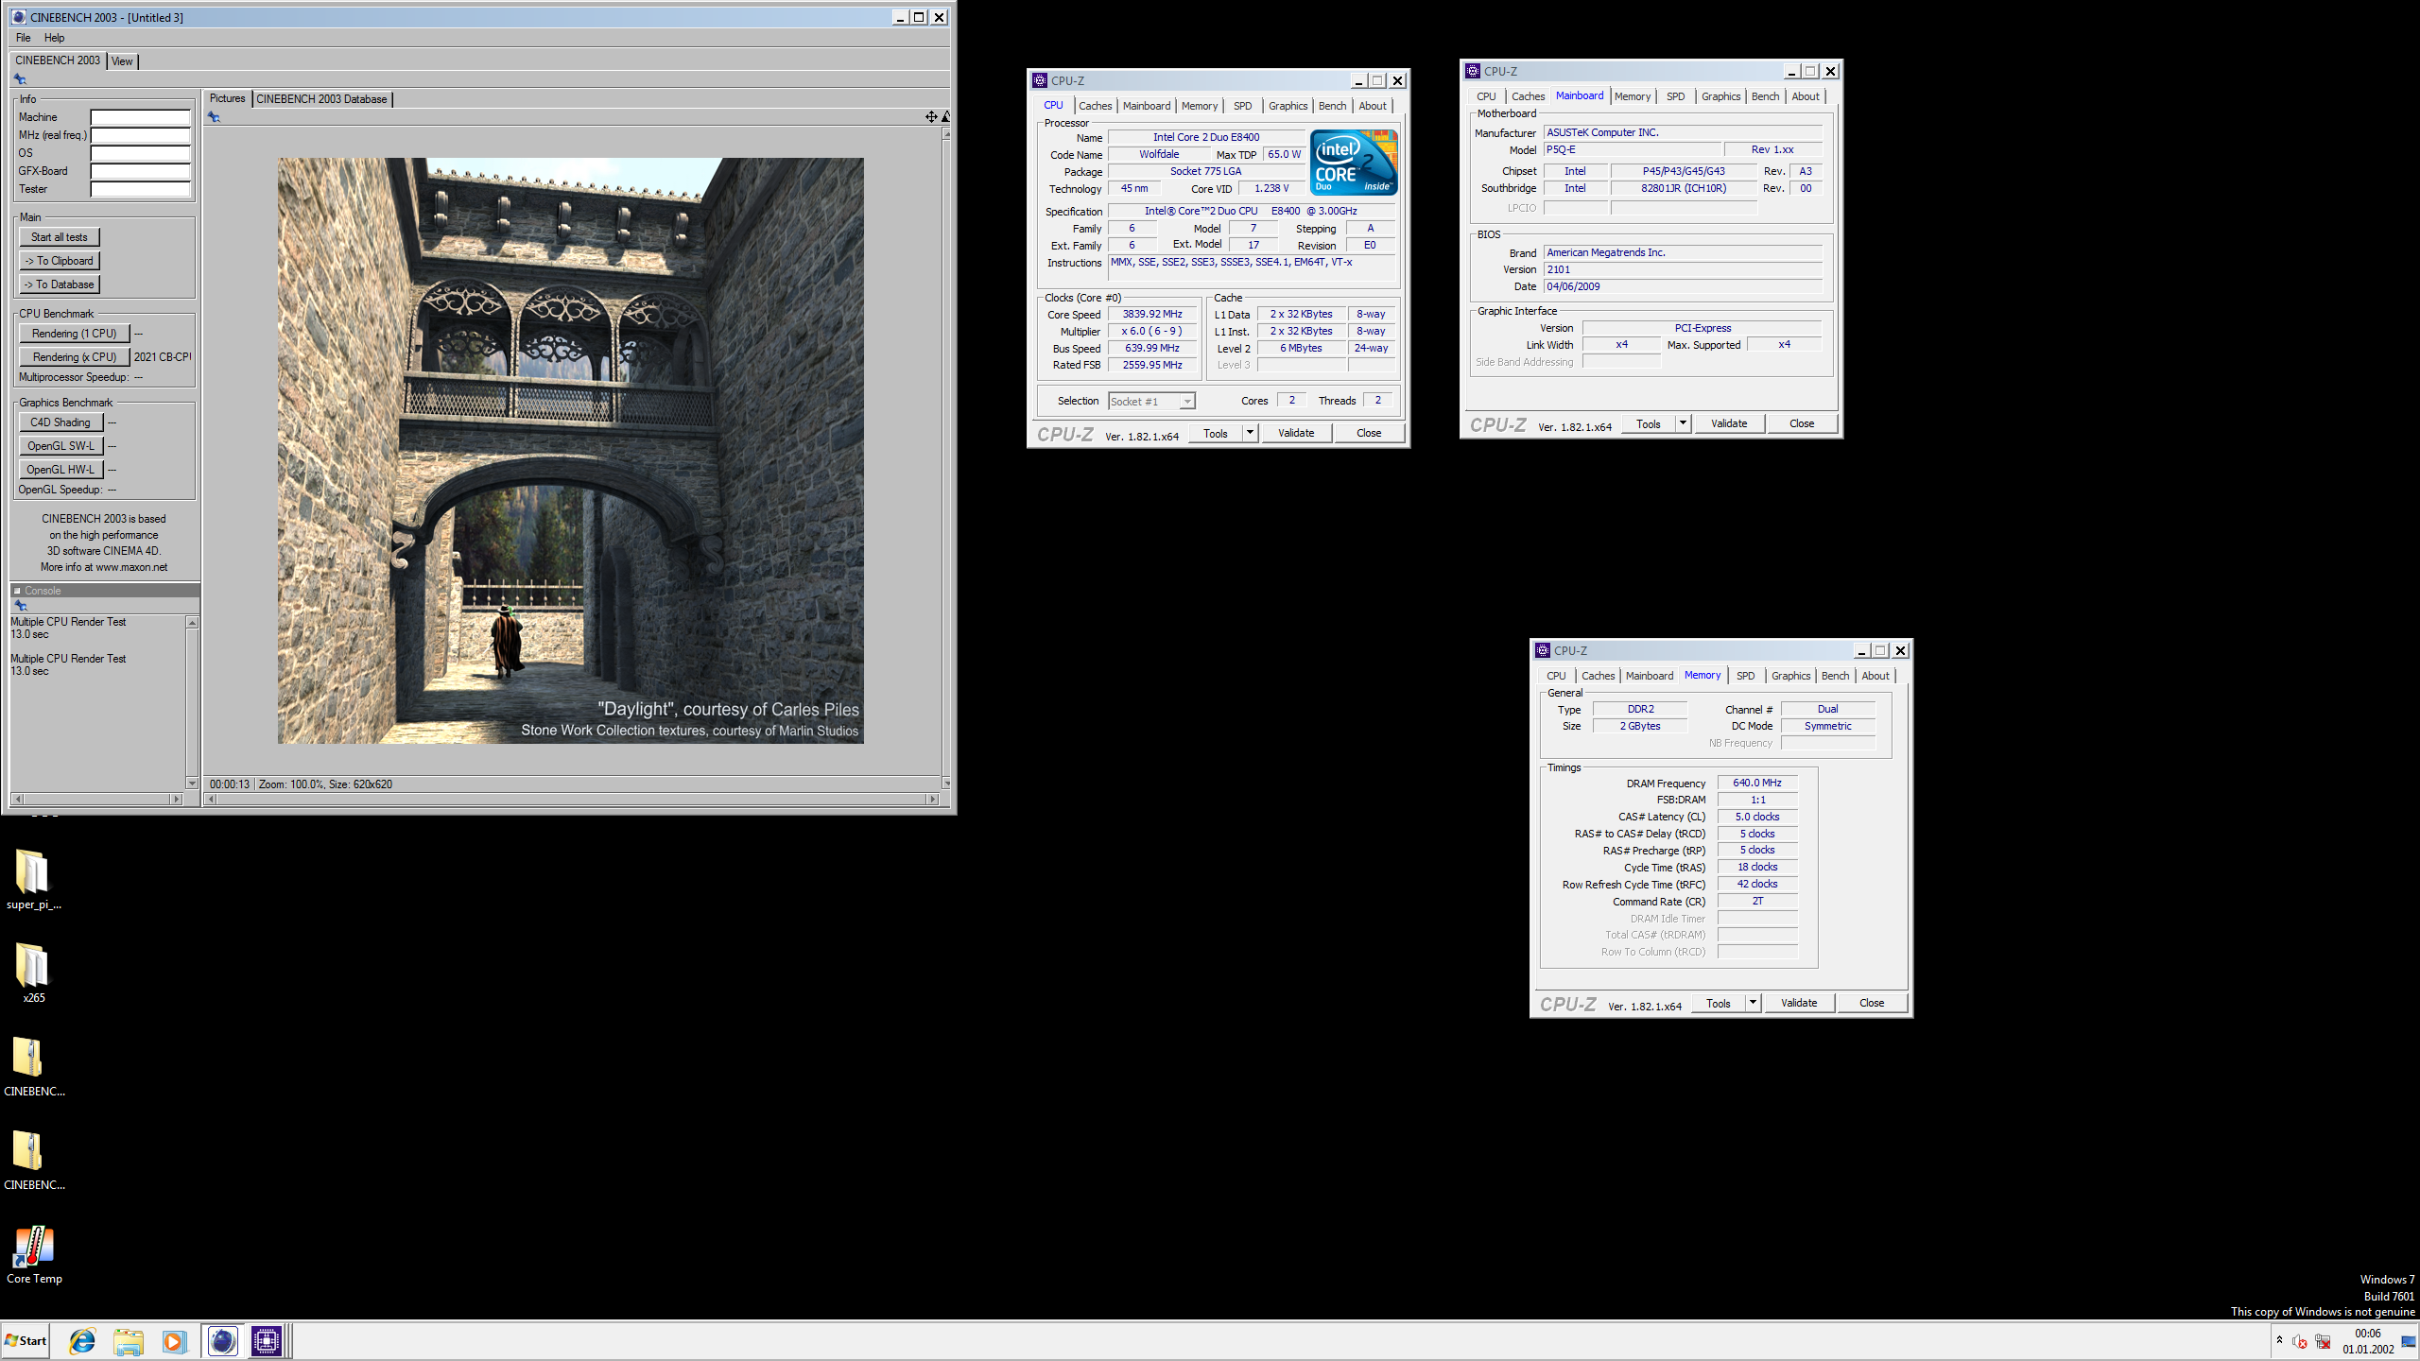2420x1361 pixels.
Task: Run the Rendering (1 CPU) benchmark
Action: [x=74, y=334]
